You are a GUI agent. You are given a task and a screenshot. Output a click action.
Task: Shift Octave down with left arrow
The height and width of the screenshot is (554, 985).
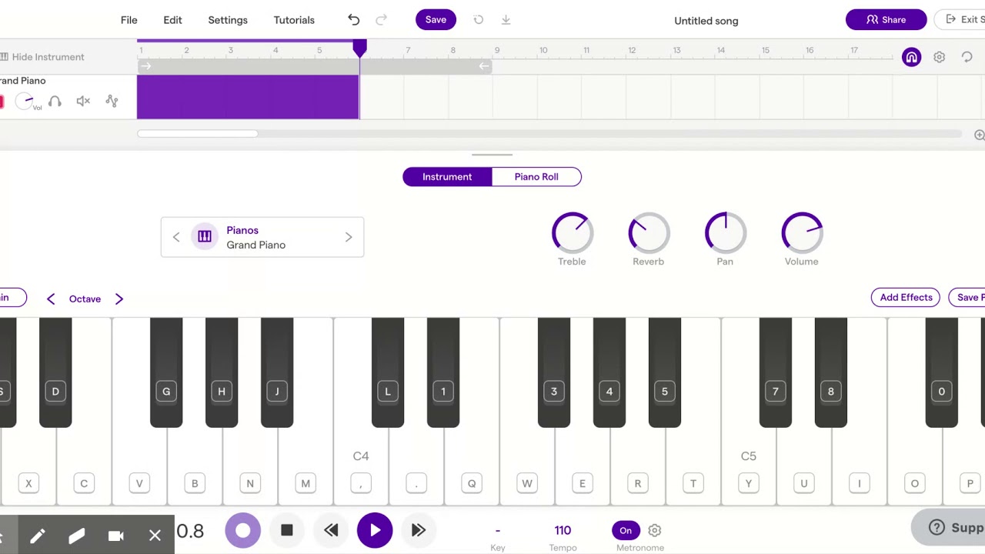point(51,299)
